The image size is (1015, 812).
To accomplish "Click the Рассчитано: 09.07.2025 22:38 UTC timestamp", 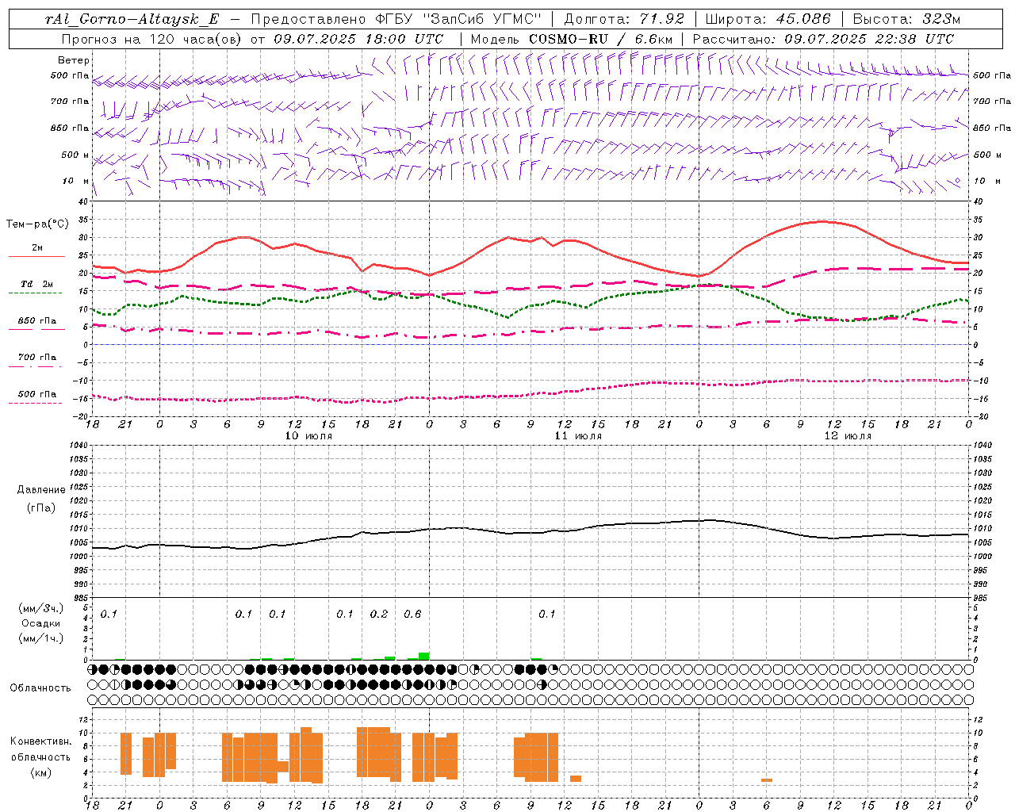I will pyautogui.click(x=824, y=39).
